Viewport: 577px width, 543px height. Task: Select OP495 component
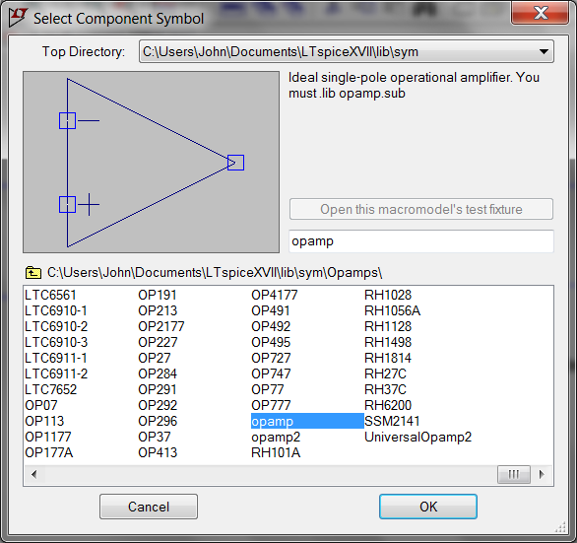click(x=271, y=343)
